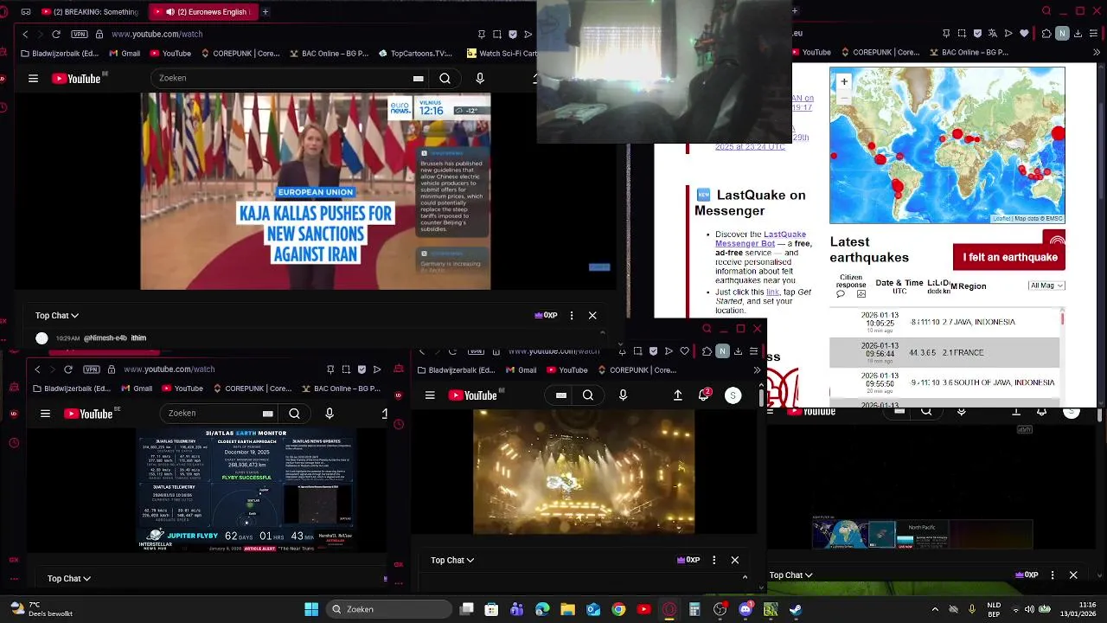Open on-screen keyboard icon in Euronews search box

tap(419, 78)
